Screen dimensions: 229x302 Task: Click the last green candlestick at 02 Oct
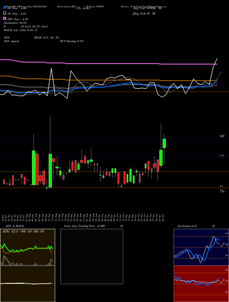[164, 143]
